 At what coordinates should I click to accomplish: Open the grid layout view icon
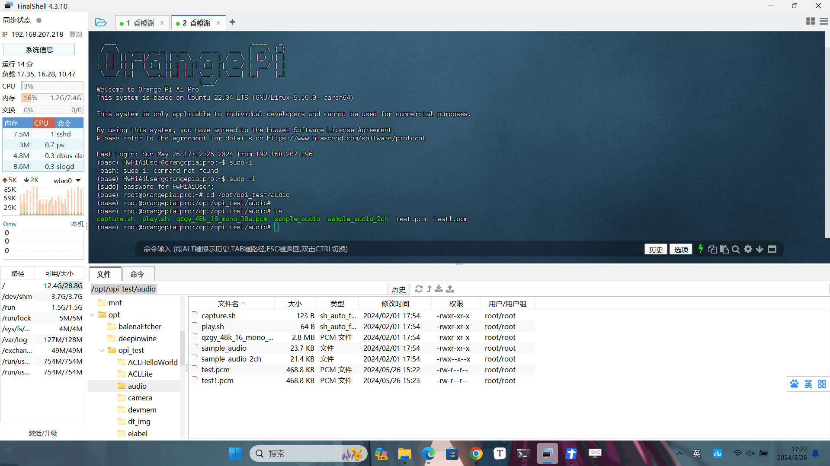pos(811,21)
